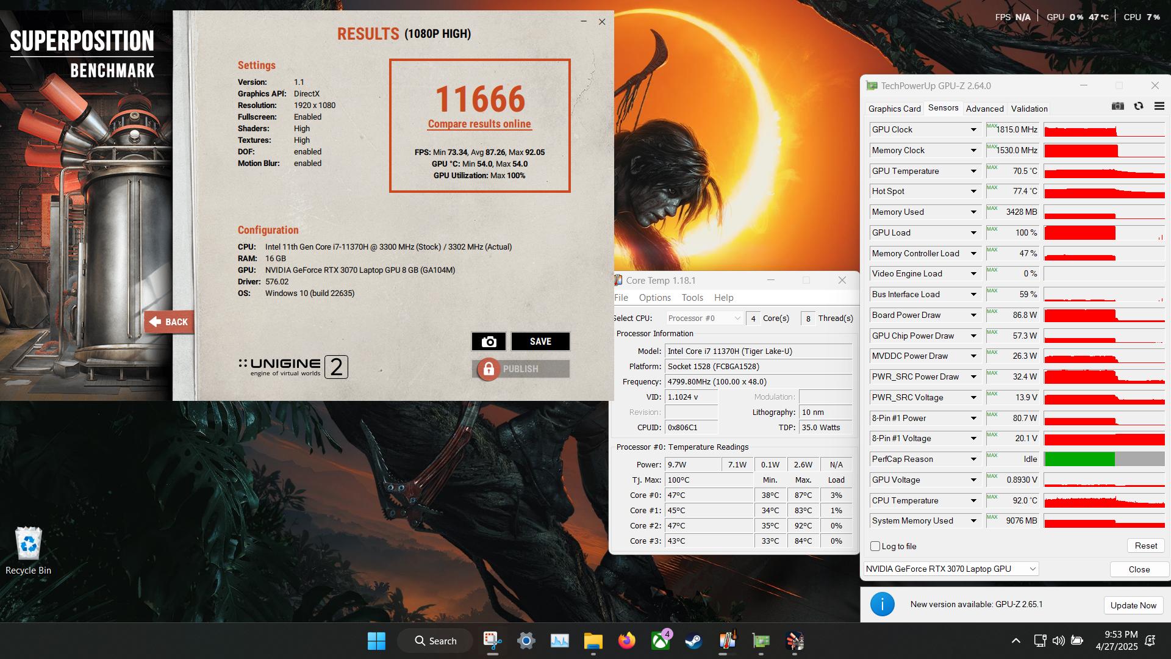
Task: Open the File menu in Core Temp
Action: coord(621,298)
